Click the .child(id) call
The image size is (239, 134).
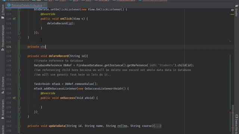click(184, 66)
